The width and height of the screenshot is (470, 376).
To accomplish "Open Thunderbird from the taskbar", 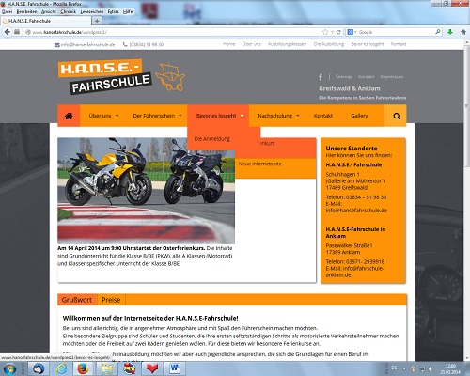I will [x=39, y=368].
